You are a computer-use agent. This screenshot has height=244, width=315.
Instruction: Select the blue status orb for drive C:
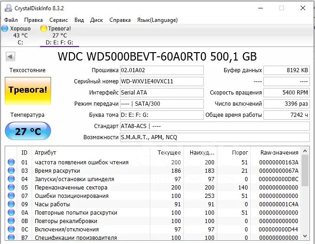point(5,28)
